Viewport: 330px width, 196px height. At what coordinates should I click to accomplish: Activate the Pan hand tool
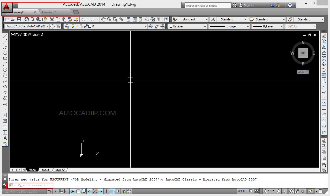103,19
